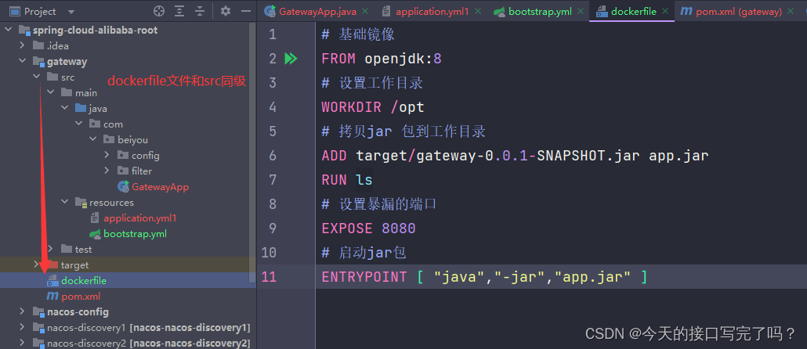Select pom.xml in project tree
The height and width of the screenshot is (349, 807).
click(81, 297)
